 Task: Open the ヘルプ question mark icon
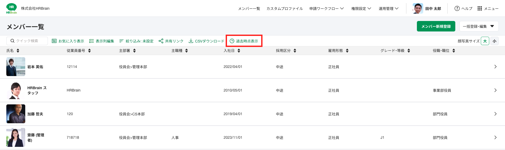coord(457,8)
